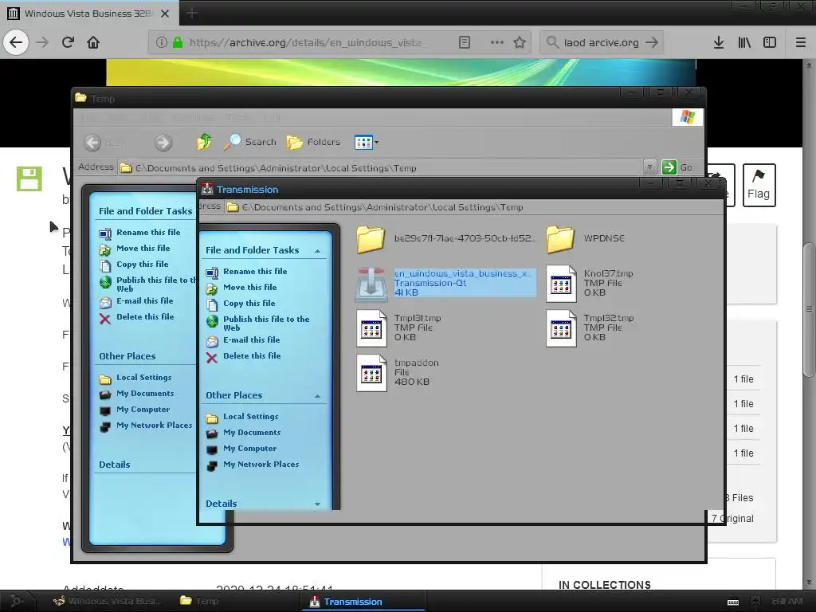Select the Tmp132.tmp file
Viewport: 816px width, 612px height.
click(590, 328)
